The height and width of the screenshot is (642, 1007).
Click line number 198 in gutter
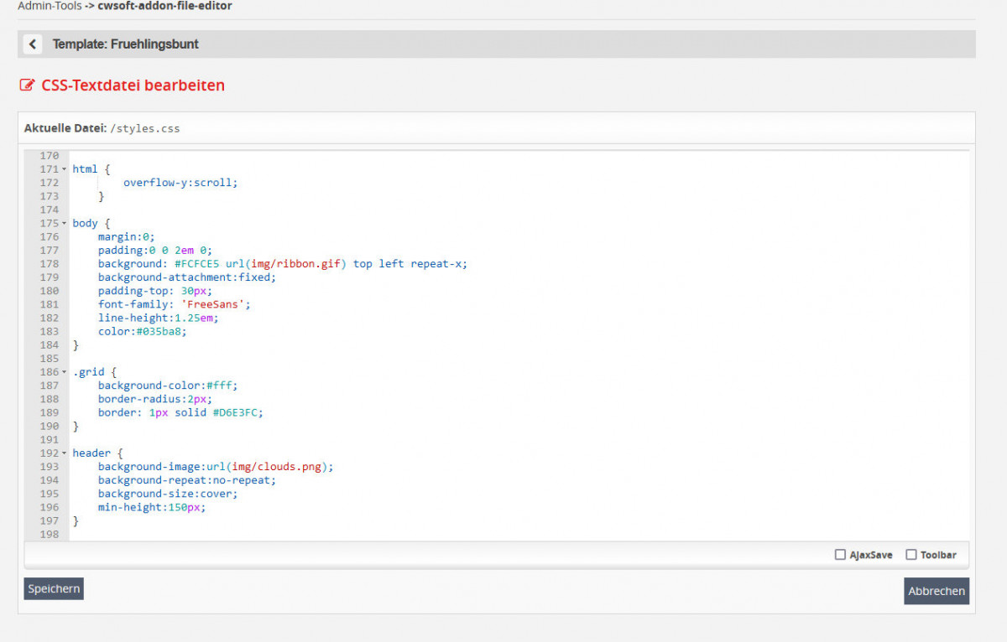(50, 535)
